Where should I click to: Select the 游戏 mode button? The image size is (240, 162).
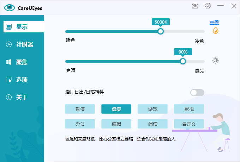point(152,109)
